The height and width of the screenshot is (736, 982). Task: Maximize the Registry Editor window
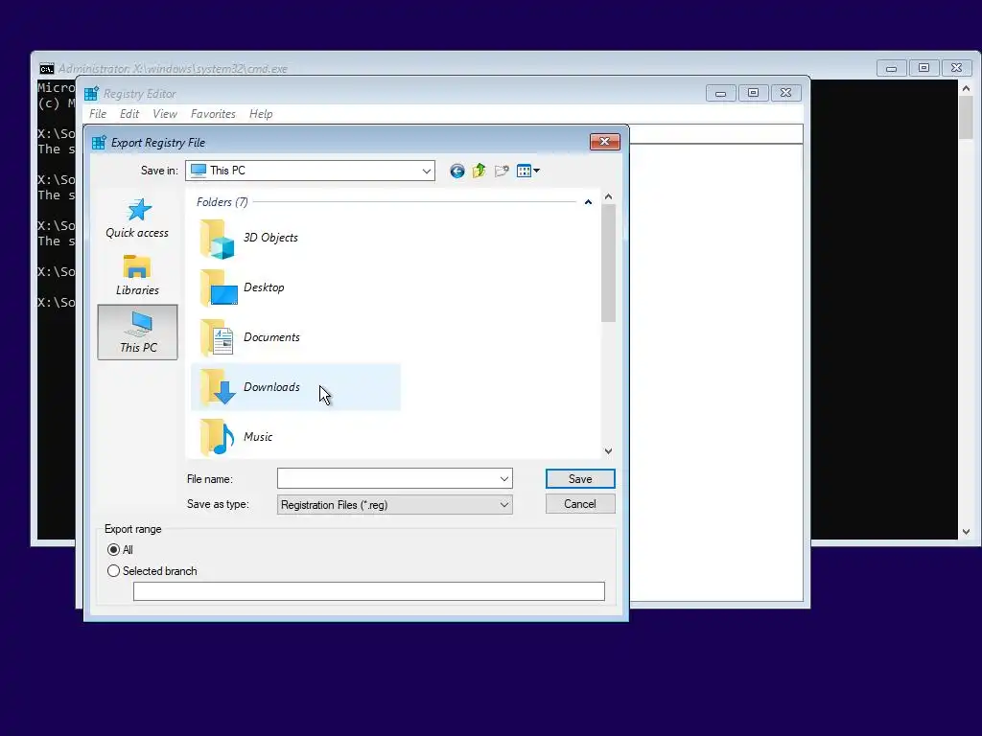[x=754, y=93]
